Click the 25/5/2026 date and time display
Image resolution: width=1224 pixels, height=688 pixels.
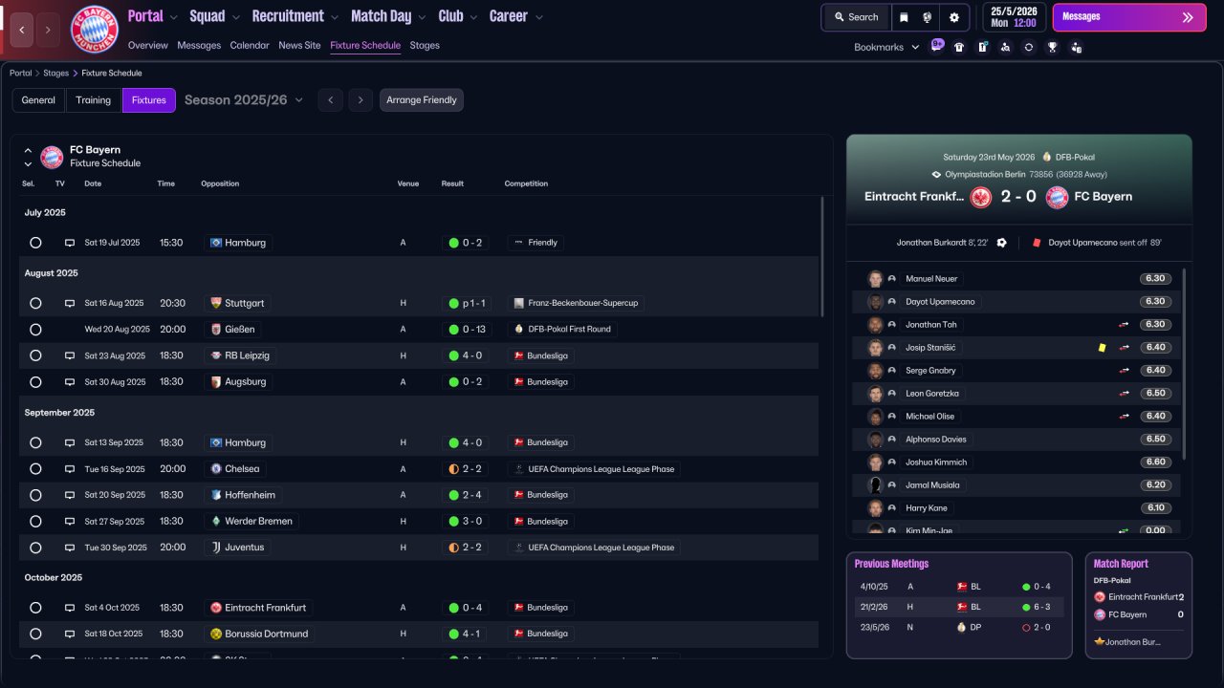(x=1013, y=17)
